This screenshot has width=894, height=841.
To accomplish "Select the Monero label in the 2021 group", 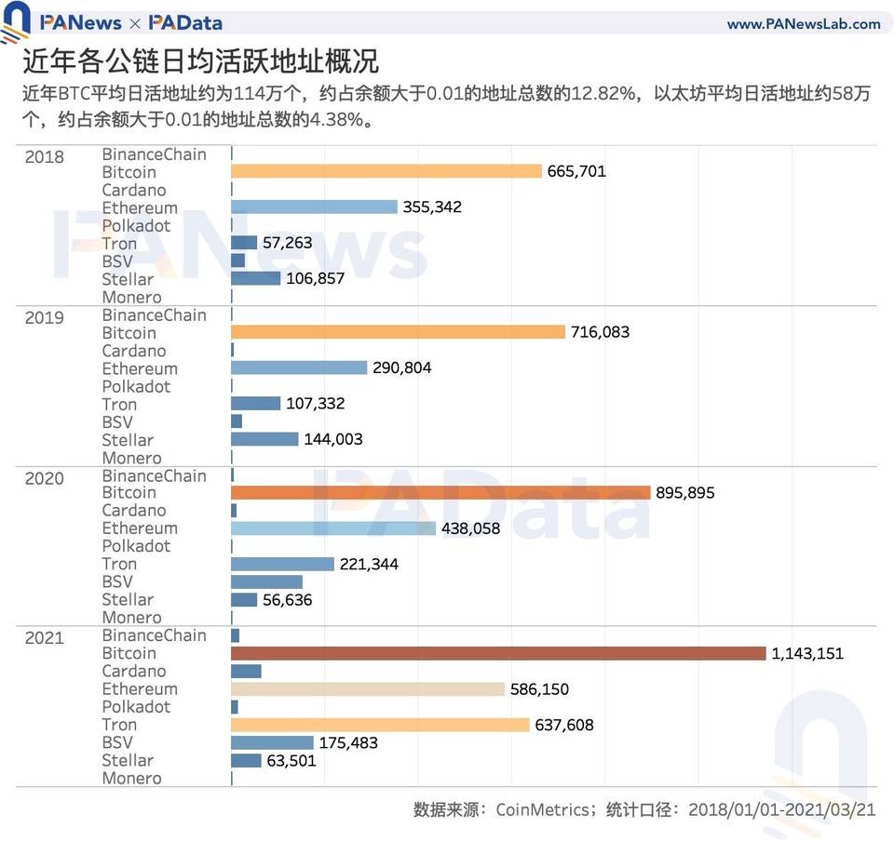I will 130,778.
